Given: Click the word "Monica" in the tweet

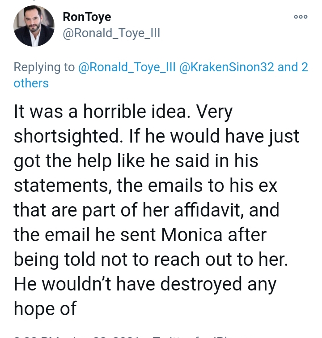Looking at the screenshot, I should pyautogui.click(x=192, y=235).
